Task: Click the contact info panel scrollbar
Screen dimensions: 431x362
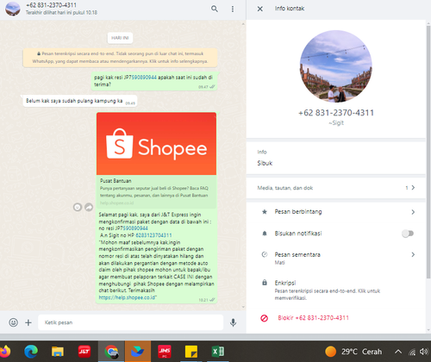Action: pos(428,153)
